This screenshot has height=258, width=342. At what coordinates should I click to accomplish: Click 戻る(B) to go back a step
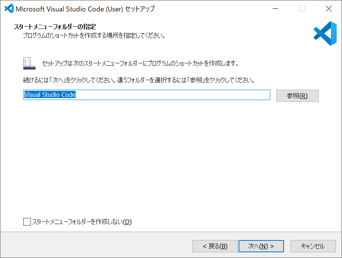pos(215,246)
